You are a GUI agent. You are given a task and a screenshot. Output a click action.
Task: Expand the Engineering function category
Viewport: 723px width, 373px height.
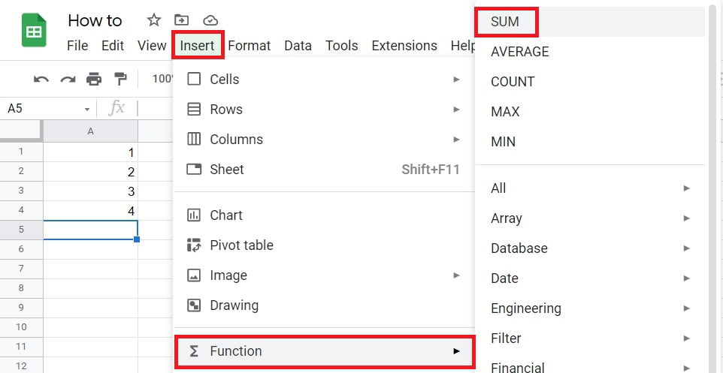point(686,308)
